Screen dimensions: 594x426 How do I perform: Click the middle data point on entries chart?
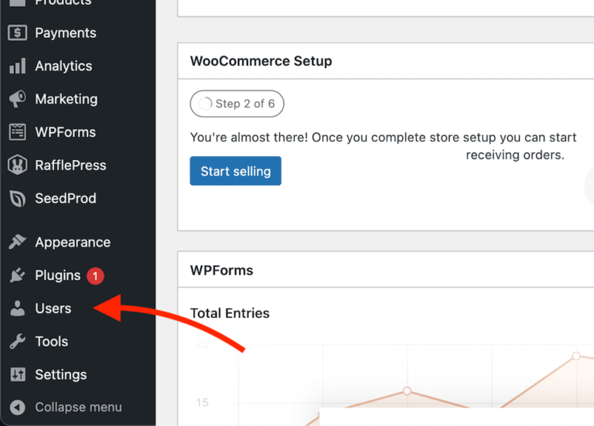click(x=407, y=391)
